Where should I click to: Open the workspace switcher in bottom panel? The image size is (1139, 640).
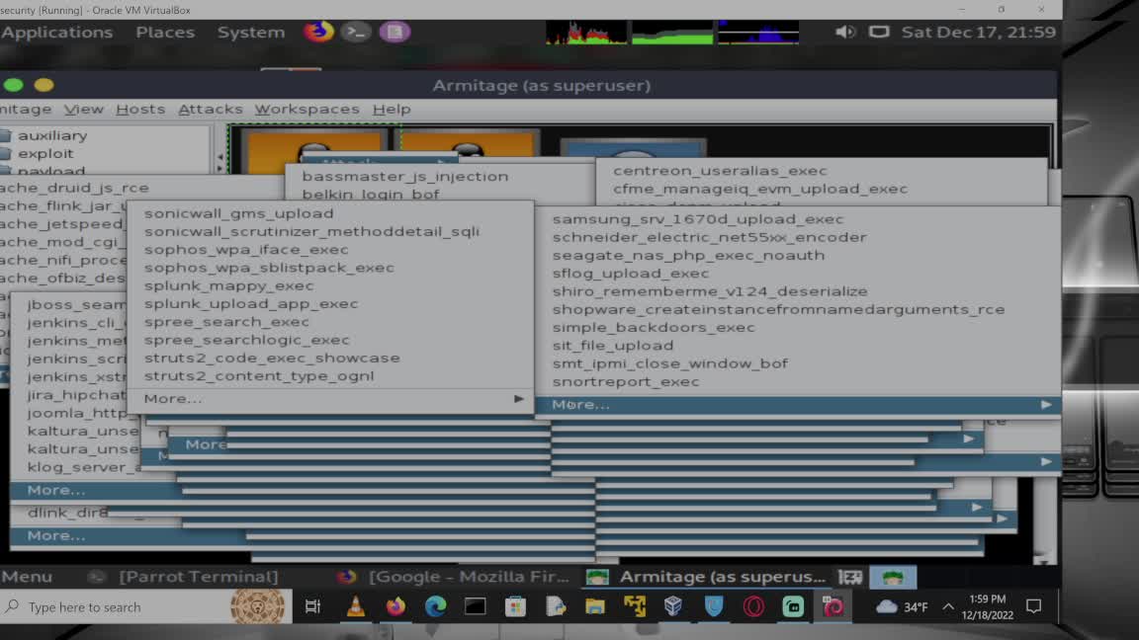coord(850,577)
